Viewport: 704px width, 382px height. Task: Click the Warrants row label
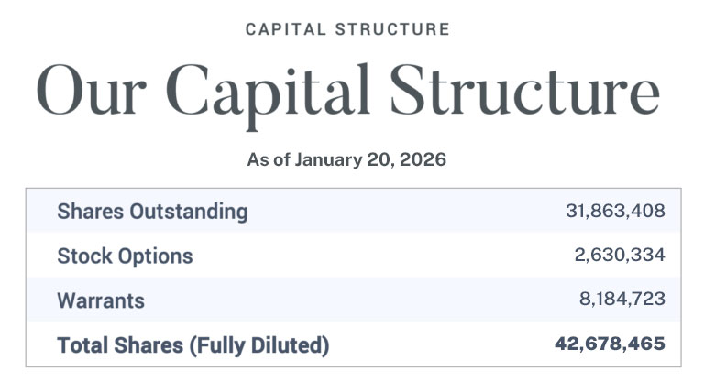[x=101, y=300]
